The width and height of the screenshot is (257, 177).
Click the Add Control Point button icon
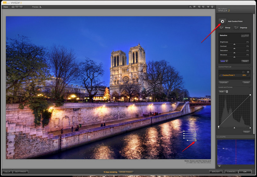point(222,21)
